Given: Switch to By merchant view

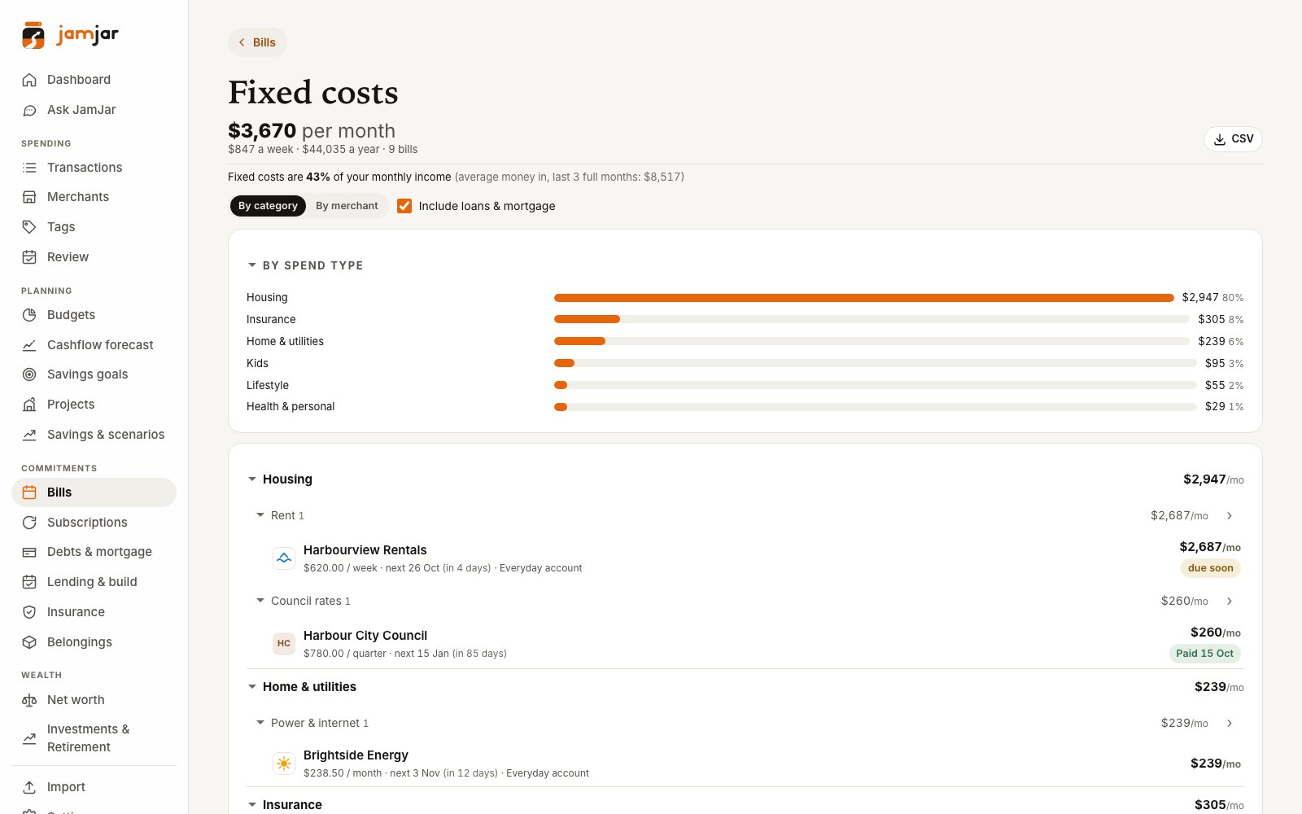Looking at the screenshot, I should (347, 206).
